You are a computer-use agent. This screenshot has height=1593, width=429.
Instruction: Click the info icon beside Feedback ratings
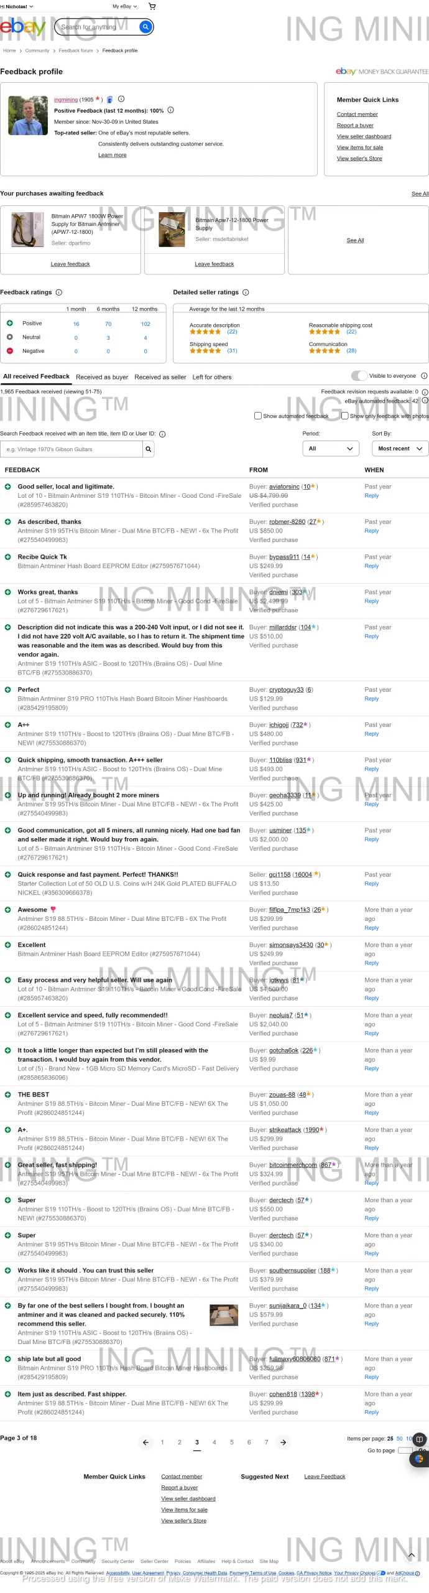click(59, 292)
